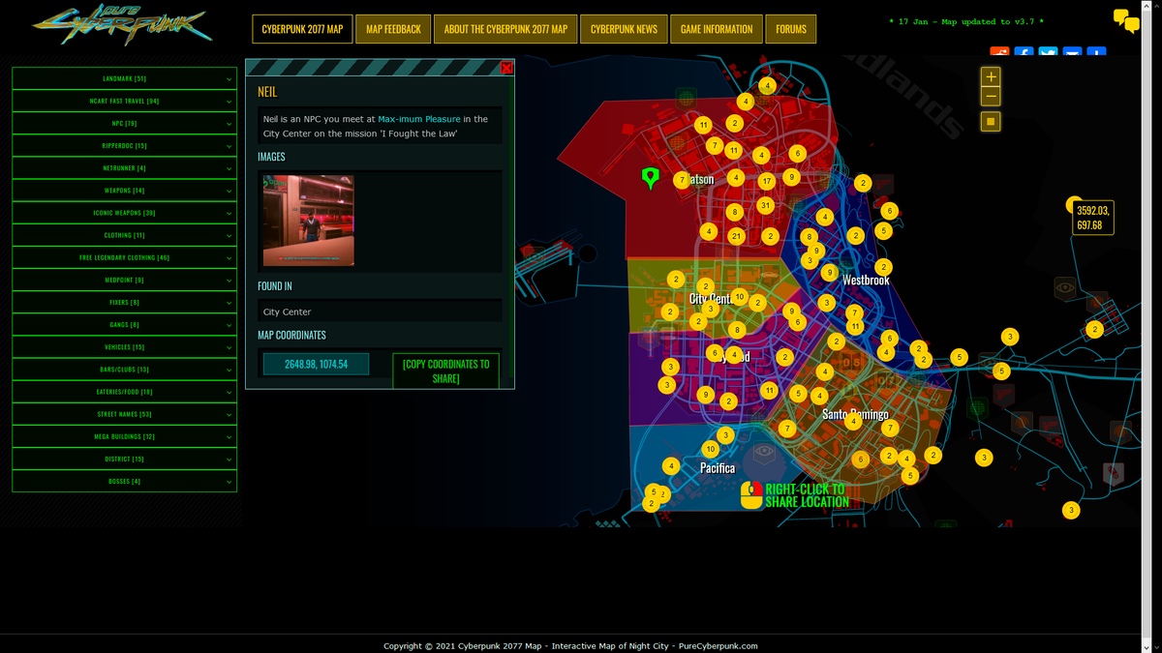Open the Cyberpunk 2077 Map tab
This screenshot has width=1162, height=653.
302,29
